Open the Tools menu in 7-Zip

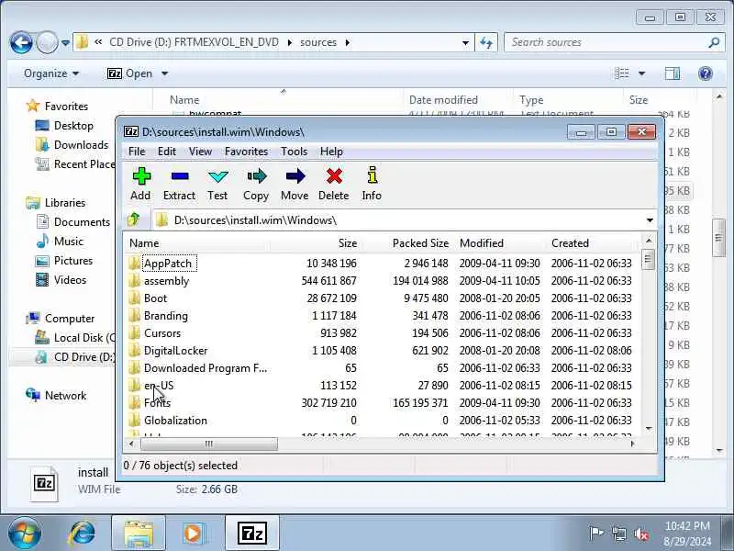tap(294, 152)
